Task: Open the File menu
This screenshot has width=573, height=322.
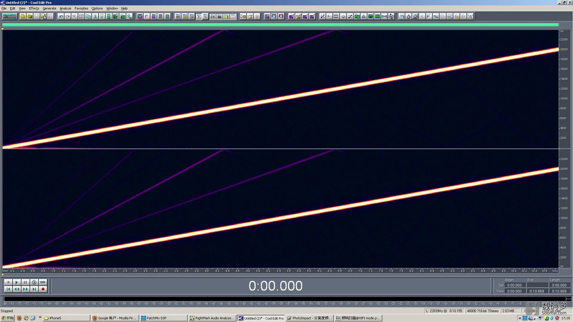Action: (4, 8)
